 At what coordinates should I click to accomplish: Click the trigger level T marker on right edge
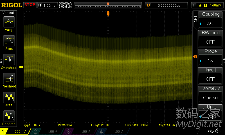point(195,57)
